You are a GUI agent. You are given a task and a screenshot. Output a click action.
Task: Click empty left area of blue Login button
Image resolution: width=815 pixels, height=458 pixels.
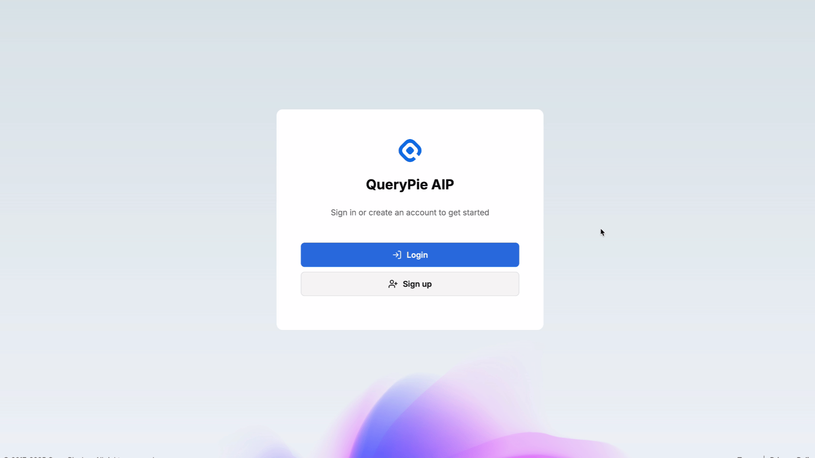[340, 255]
